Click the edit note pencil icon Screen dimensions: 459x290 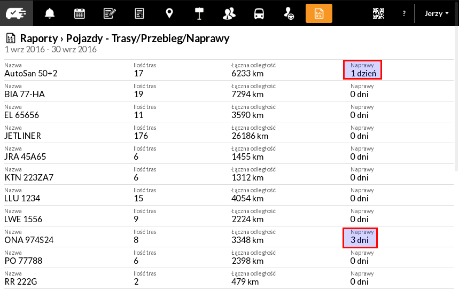pos(110,13)
